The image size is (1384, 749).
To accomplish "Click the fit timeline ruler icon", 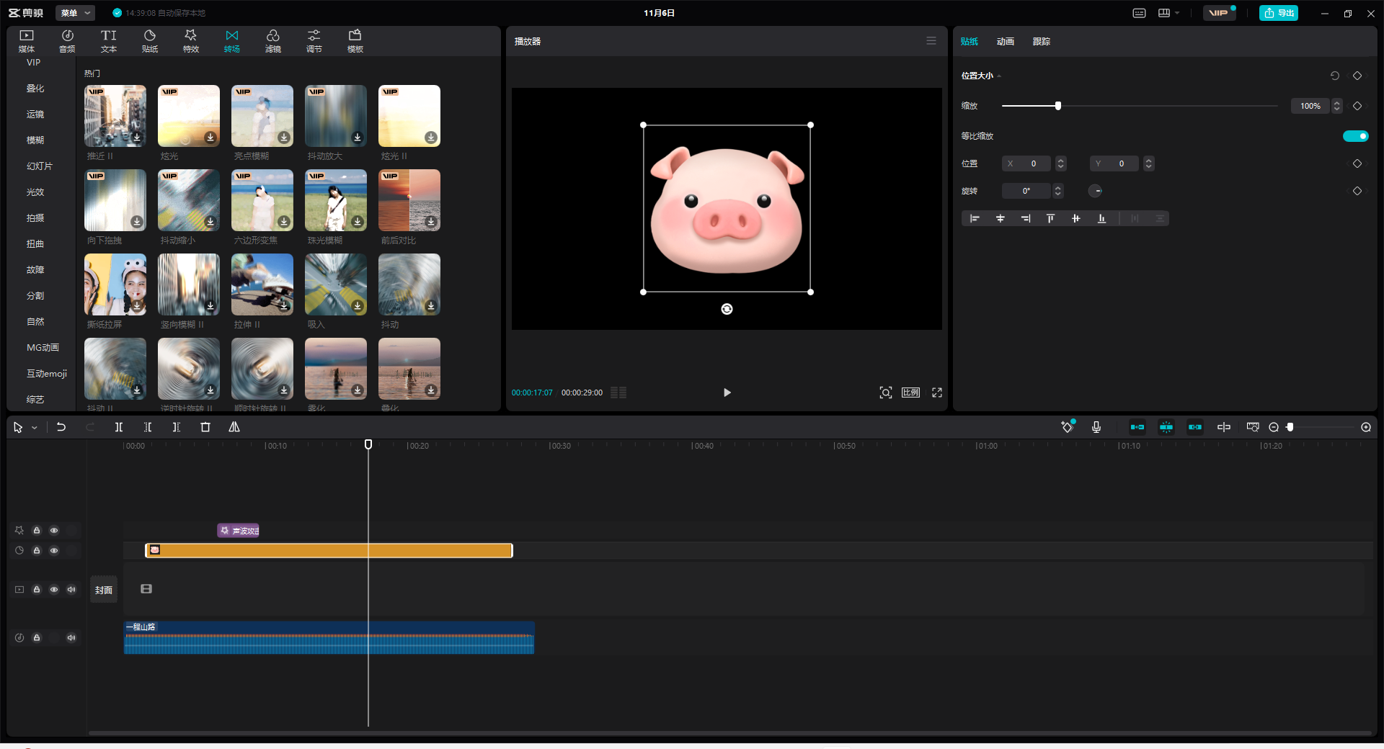I will (x=1253, y=427).
